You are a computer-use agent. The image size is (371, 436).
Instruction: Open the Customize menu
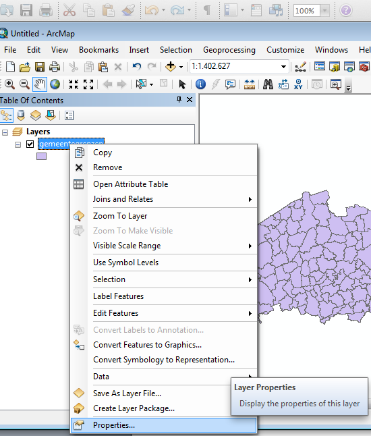point(285,50)
